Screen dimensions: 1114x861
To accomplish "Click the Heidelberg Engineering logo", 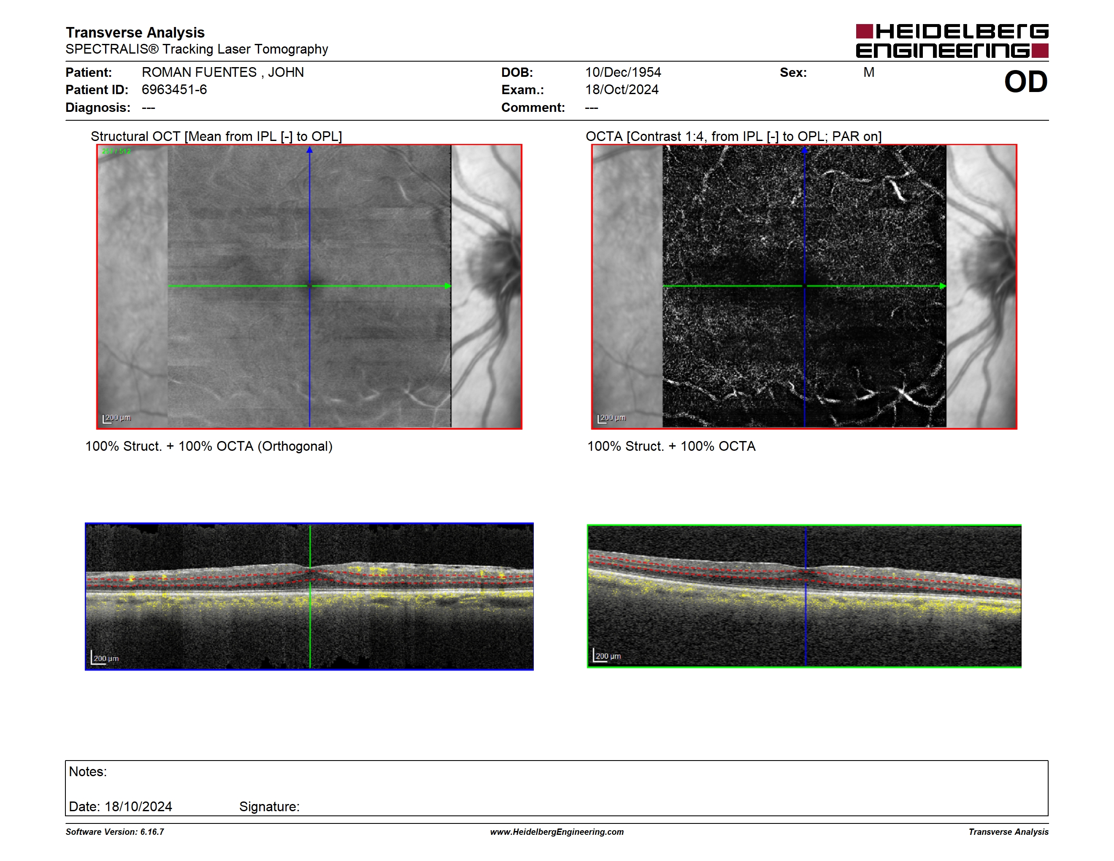I will 952,41.
